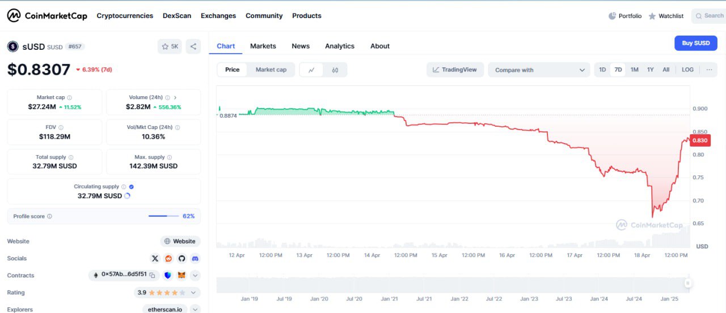Expand the Rating chevron

193,293
